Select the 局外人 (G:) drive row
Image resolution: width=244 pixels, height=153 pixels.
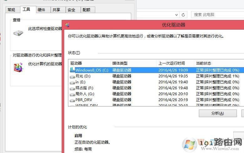click(x=156, y=94)
